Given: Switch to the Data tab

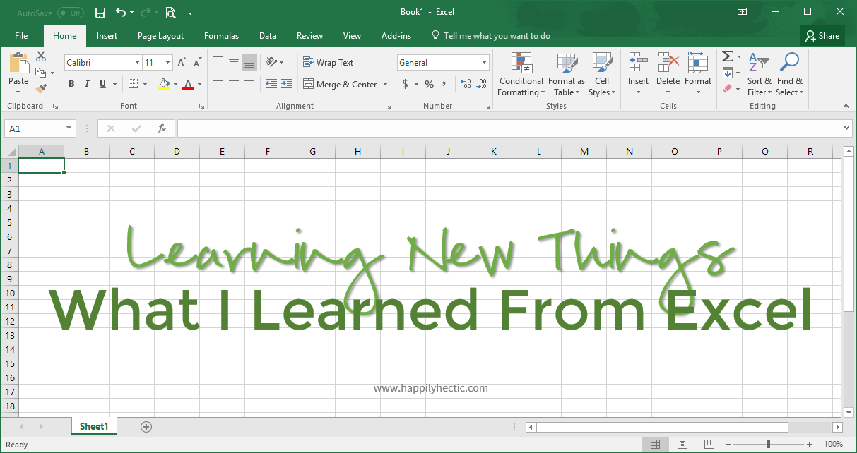Looking at the screenshot, I should click(x=268, y=36).
